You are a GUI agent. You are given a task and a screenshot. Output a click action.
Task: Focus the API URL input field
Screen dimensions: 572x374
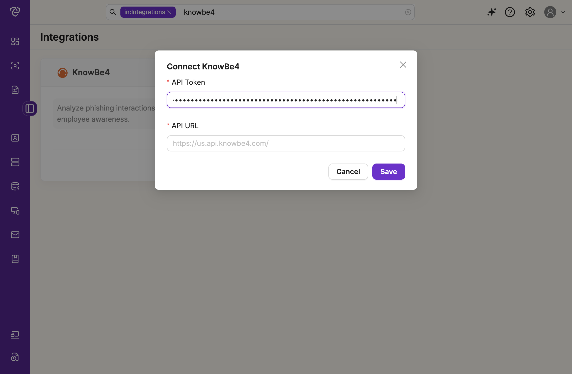(x=286, y=143)
